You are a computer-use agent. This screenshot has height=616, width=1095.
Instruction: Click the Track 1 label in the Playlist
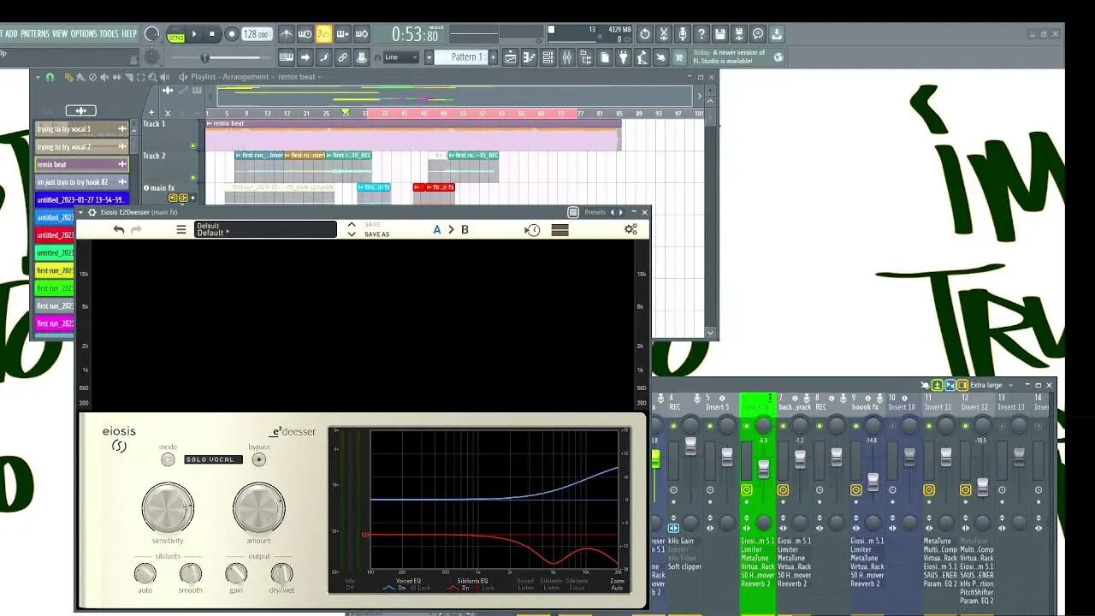(x=155, y=124)
